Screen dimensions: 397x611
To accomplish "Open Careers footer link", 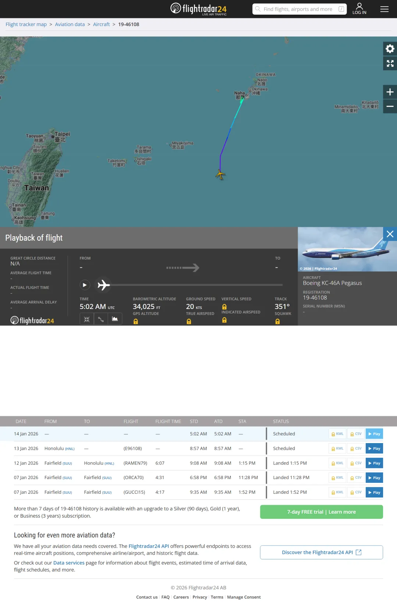I will pos(181,597).
